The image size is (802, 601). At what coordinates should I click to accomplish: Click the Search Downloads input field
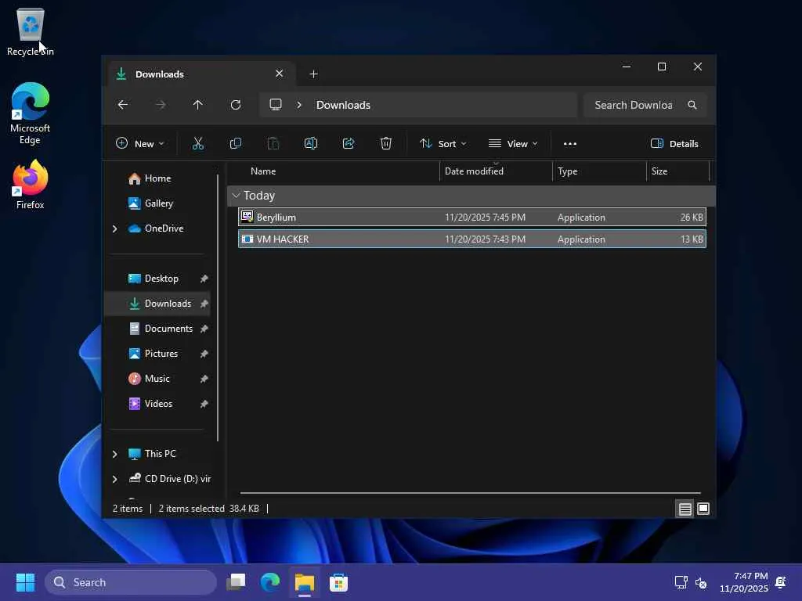click(x=633, y=105)
